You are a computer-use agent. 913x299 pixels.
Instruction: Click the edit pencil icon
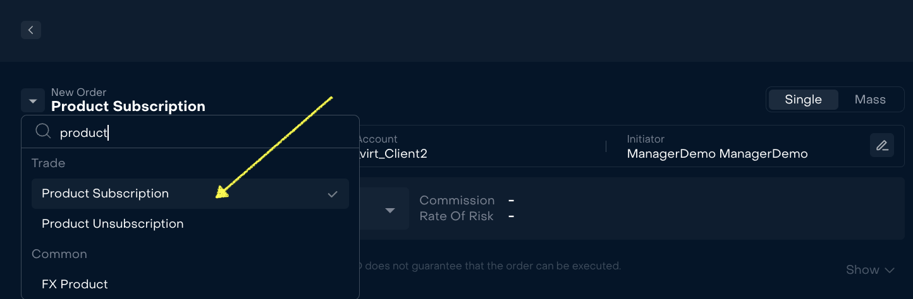click(x=881, y=146)
